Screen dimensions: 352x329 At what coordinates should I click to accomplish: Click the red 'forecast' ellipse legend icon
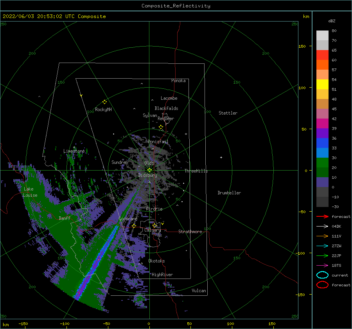(322, 285)
